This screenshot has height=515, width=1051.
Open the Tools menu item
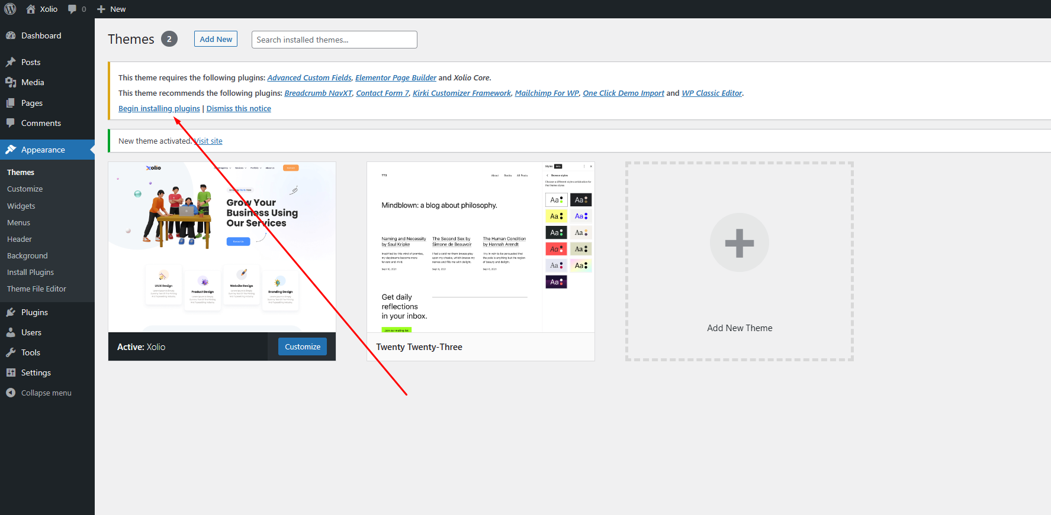point(47,352)
